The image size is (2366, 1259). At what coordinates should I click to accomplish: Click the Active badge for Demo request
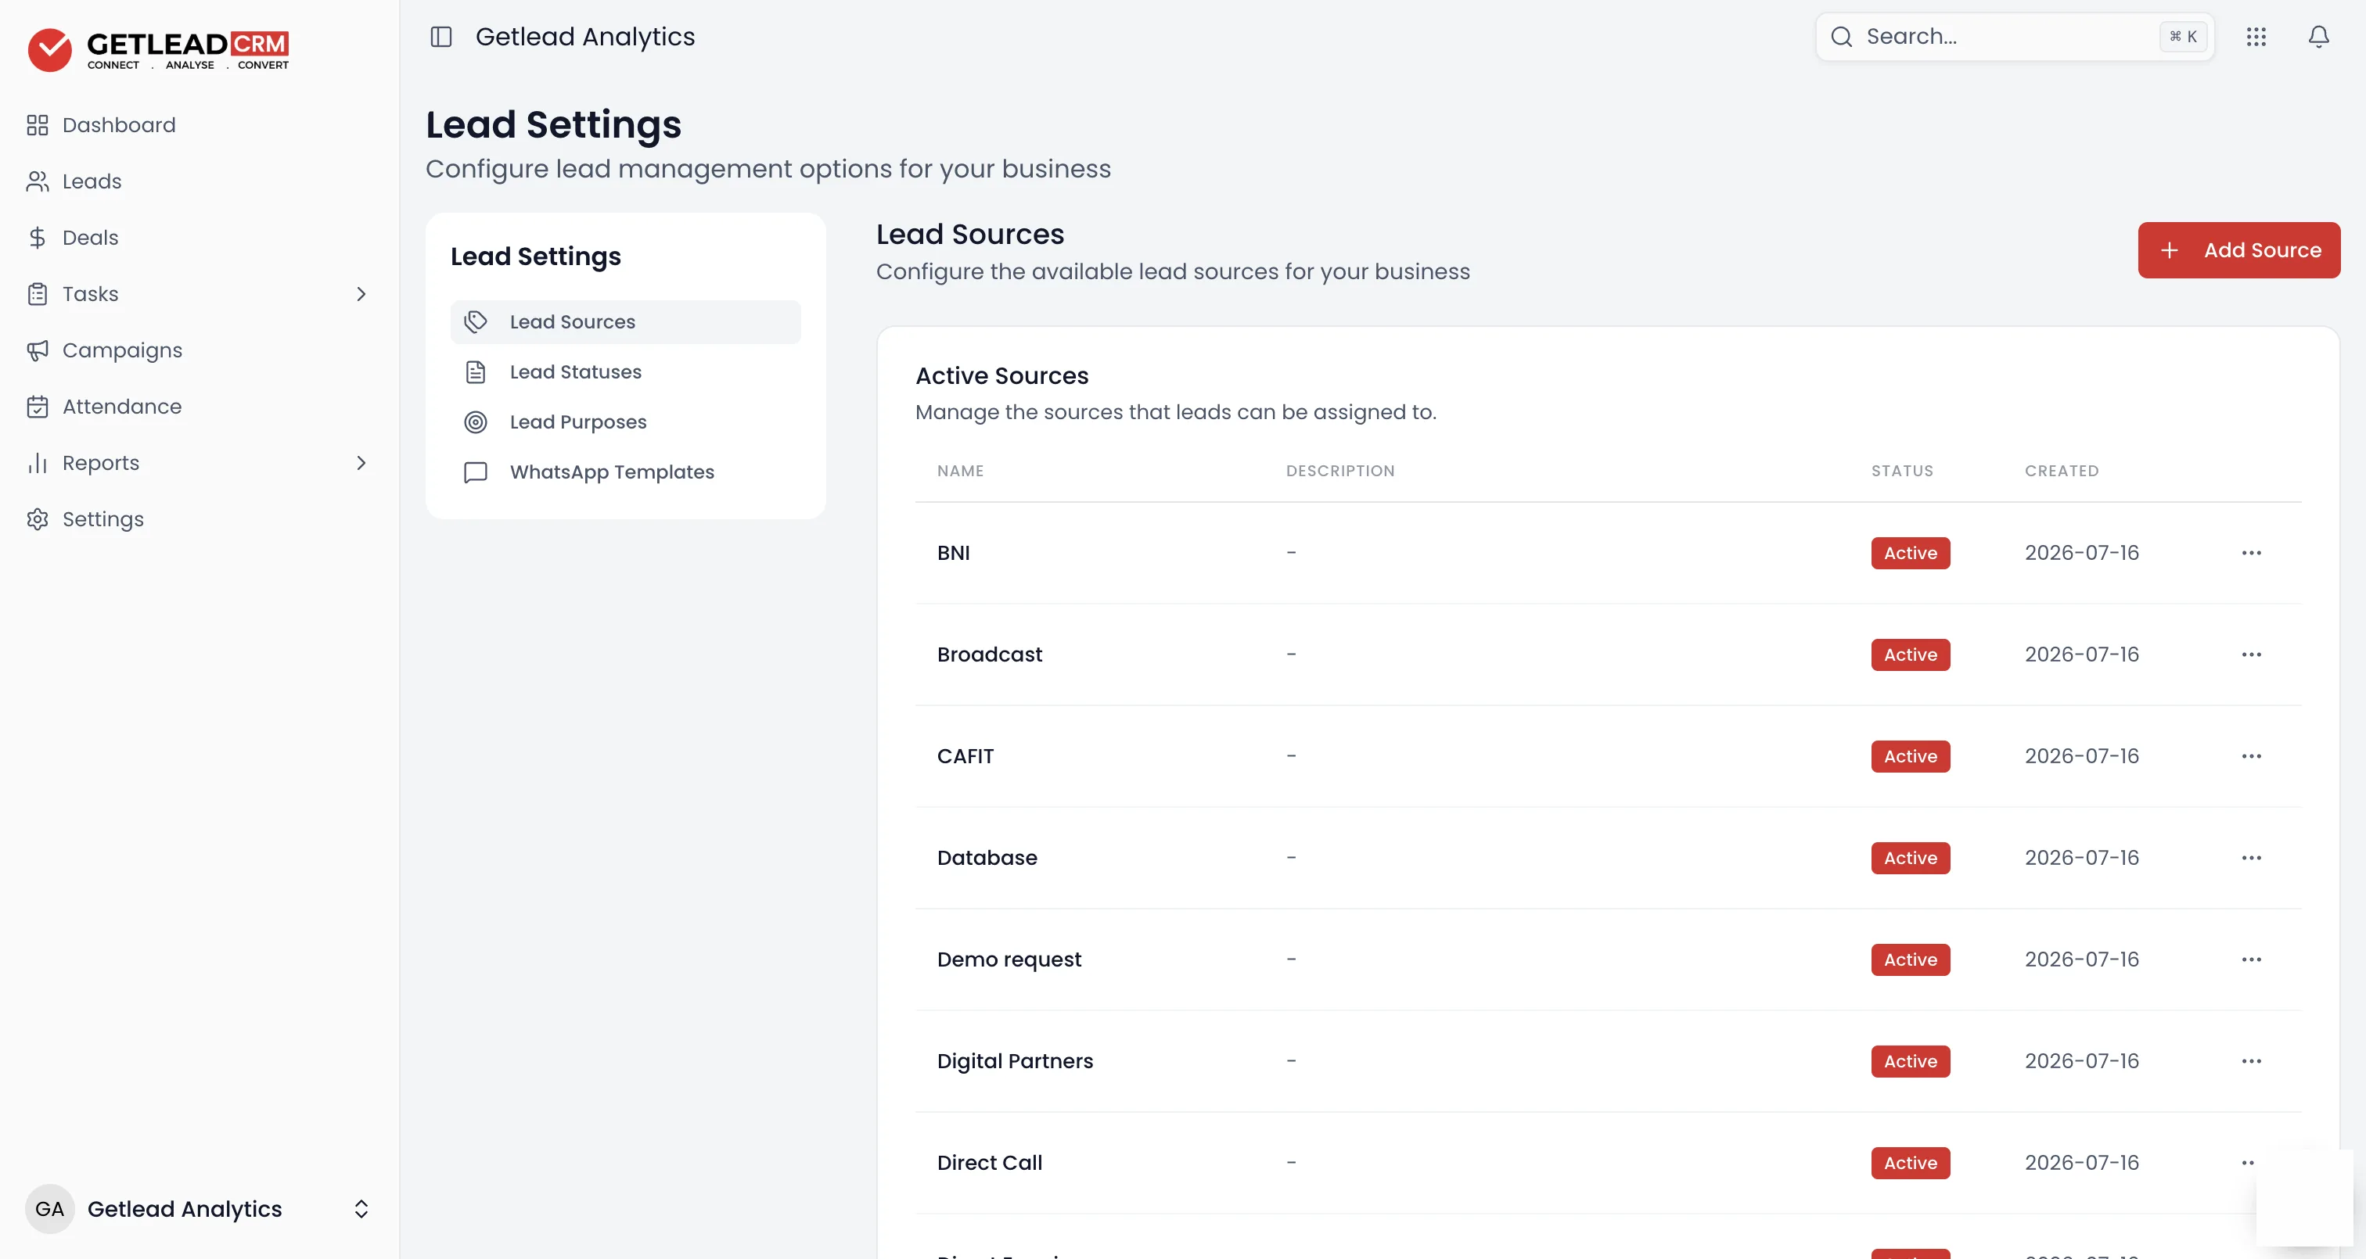(x=1911, y=959)
